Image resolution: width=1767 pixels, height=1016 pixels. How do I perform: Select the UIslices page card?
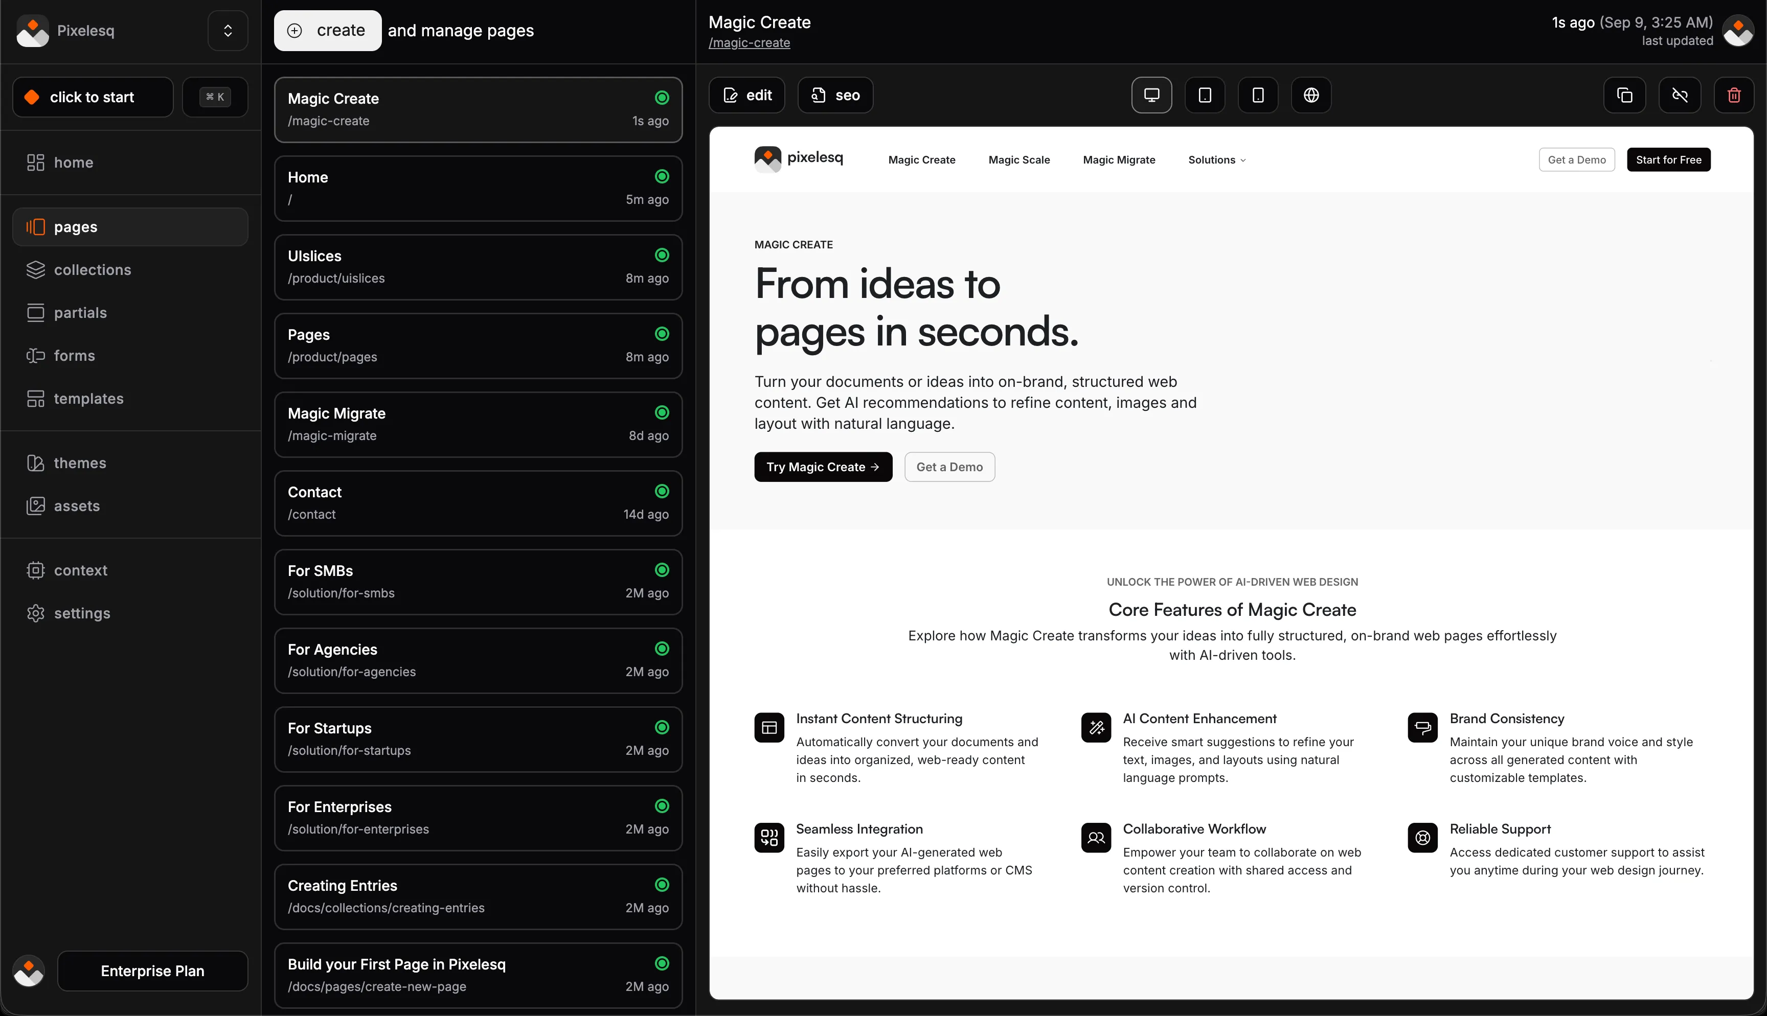pos(478,267)
